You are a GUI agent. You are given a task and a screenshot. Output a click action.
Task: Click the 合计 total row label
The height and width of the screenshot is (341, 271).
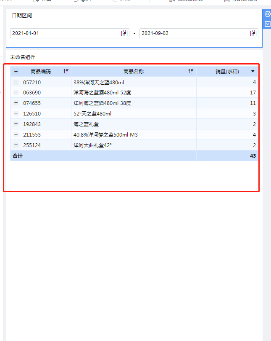pyautogui.click(x=18, y=156)
